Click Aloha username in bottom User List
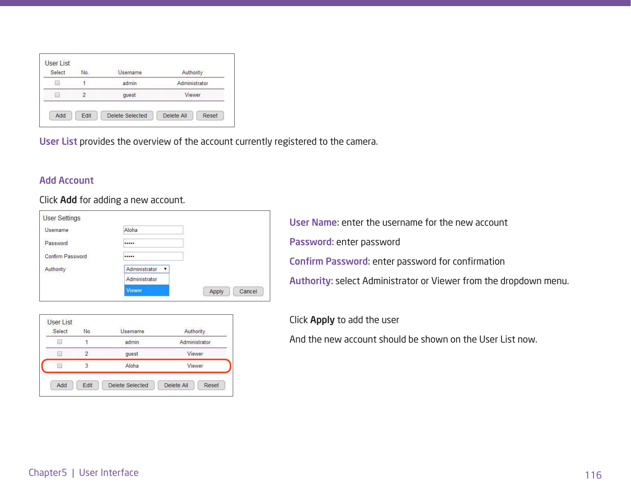This screenshot has height=487, width=631. coord(132,366)
